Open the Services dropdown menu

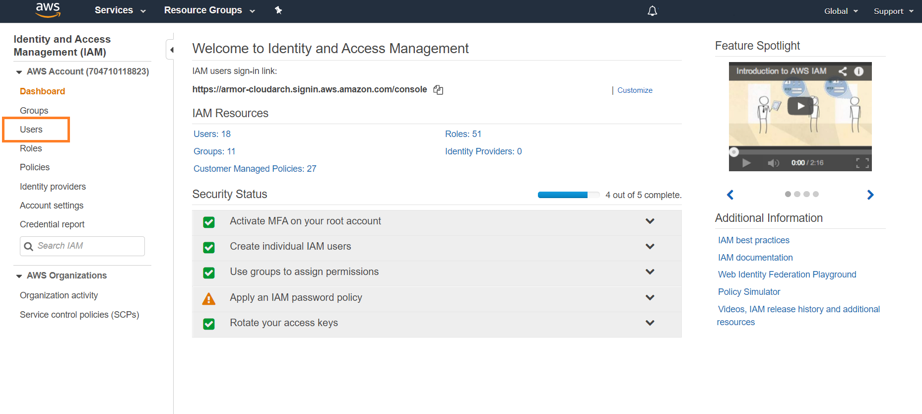120,10
